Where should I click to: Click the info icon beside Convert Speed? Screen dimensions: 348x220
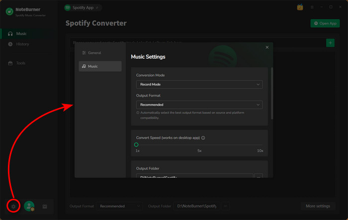[x=203, y=138]
